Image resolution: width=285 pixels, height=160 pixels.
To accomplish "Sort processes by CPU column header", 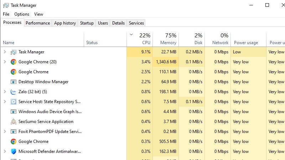I will (x=140, y=39).
